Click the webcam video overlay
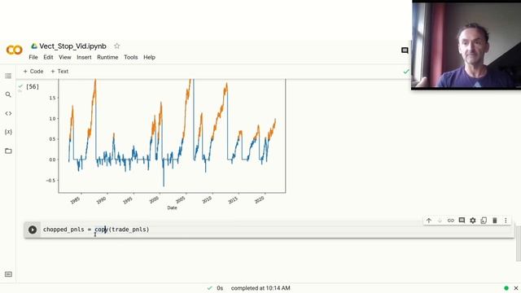This screenshot has height=293, width=521. pos(466,45)
